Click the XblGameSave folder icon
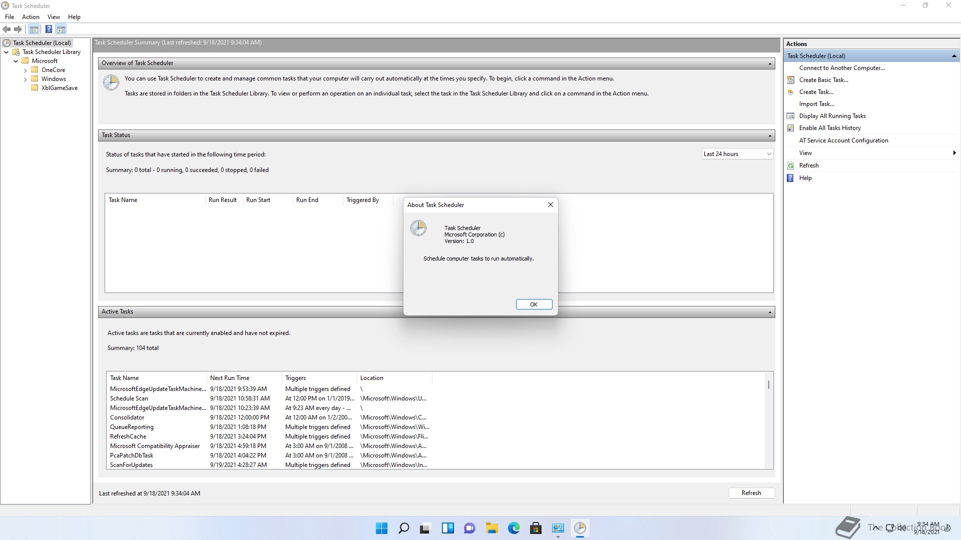Screen dimensions: 961x540 pyautogui.click(x=35, y=88)
